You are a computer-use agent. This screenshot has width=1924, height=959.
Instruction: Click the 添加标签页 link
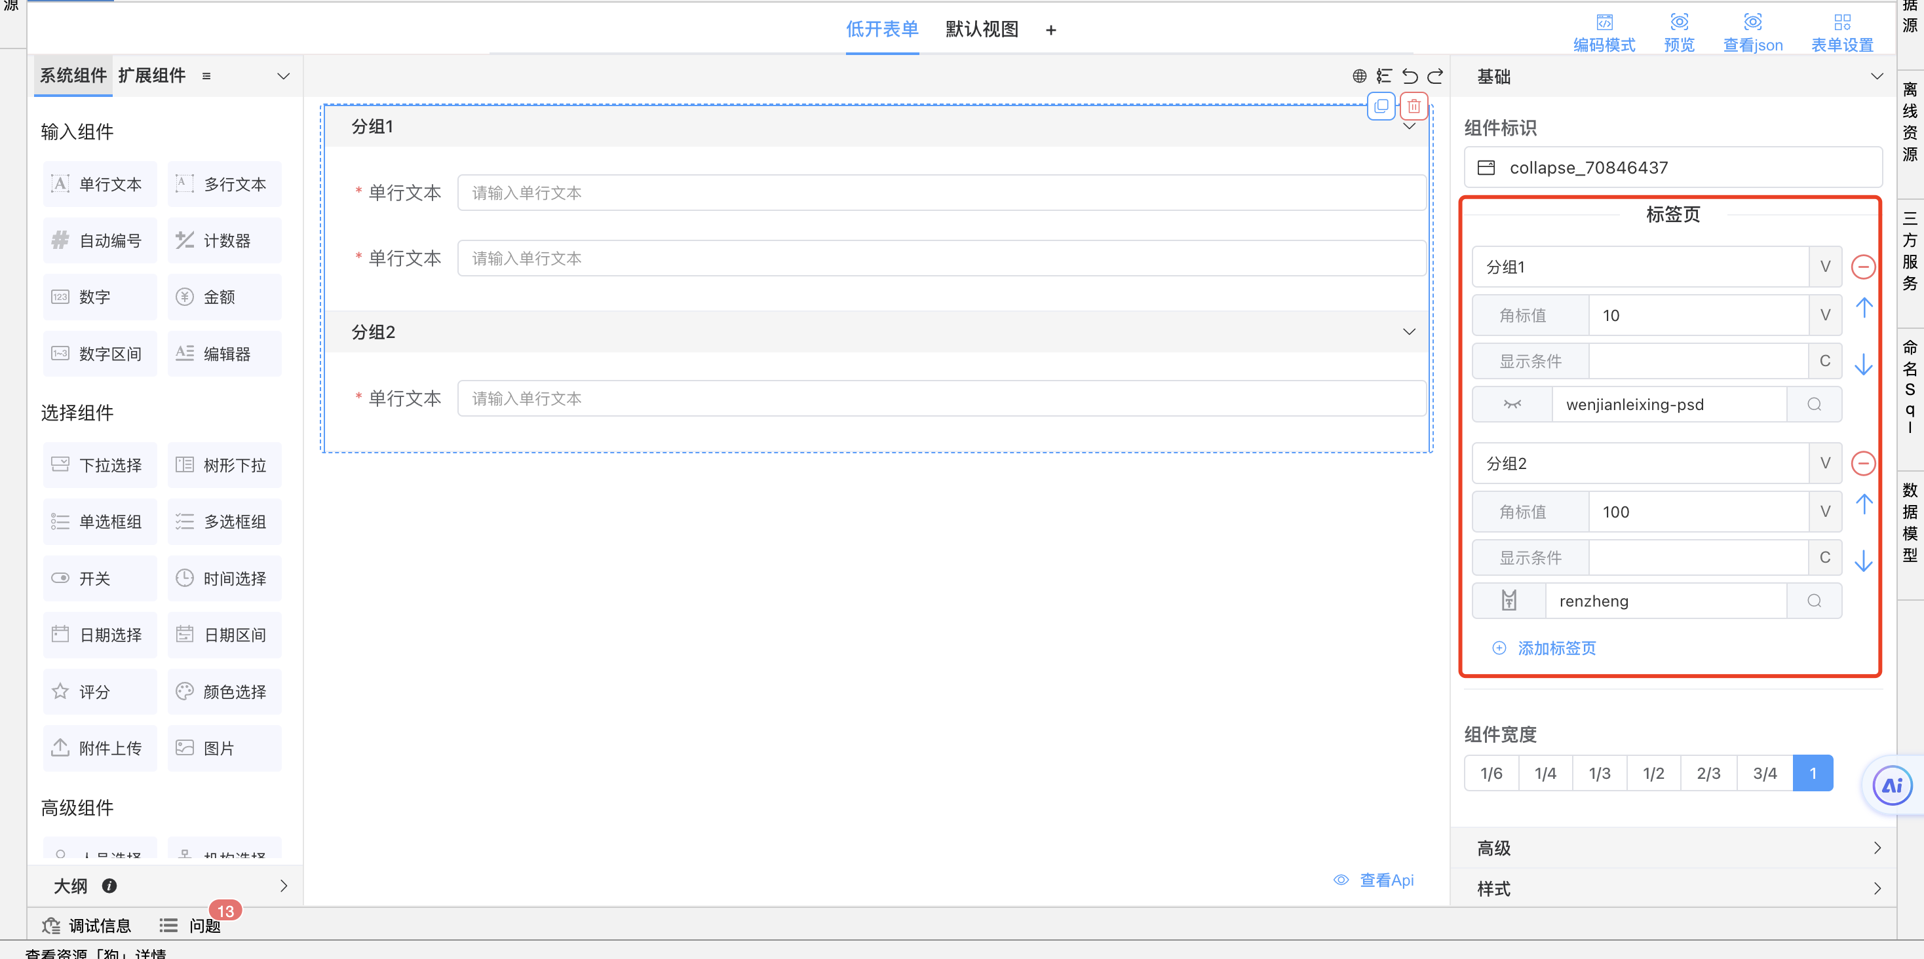(1556, 649)
